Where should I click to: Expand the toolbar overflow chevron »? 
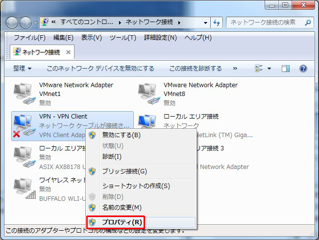click(x=235, y=69)
